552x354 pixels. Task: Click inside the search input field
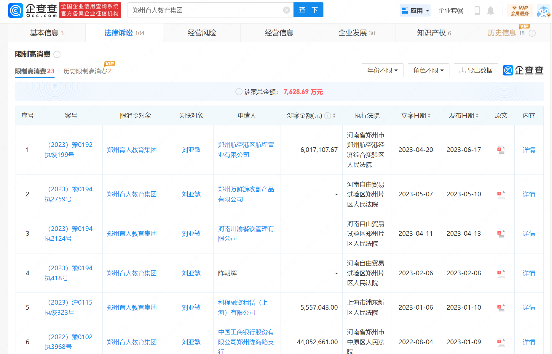(208, 10)
